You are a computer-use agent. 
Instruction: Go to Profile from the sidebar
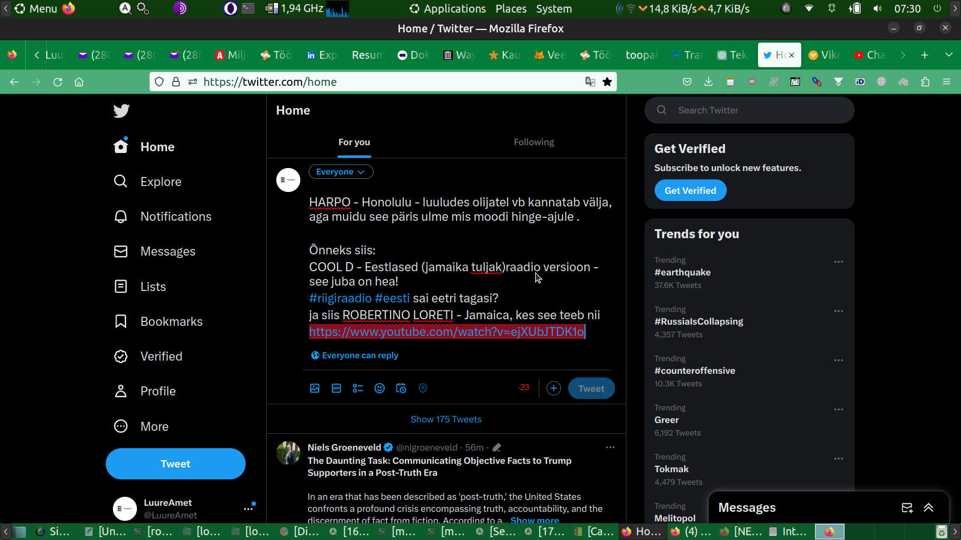click(x=145, y=391)
